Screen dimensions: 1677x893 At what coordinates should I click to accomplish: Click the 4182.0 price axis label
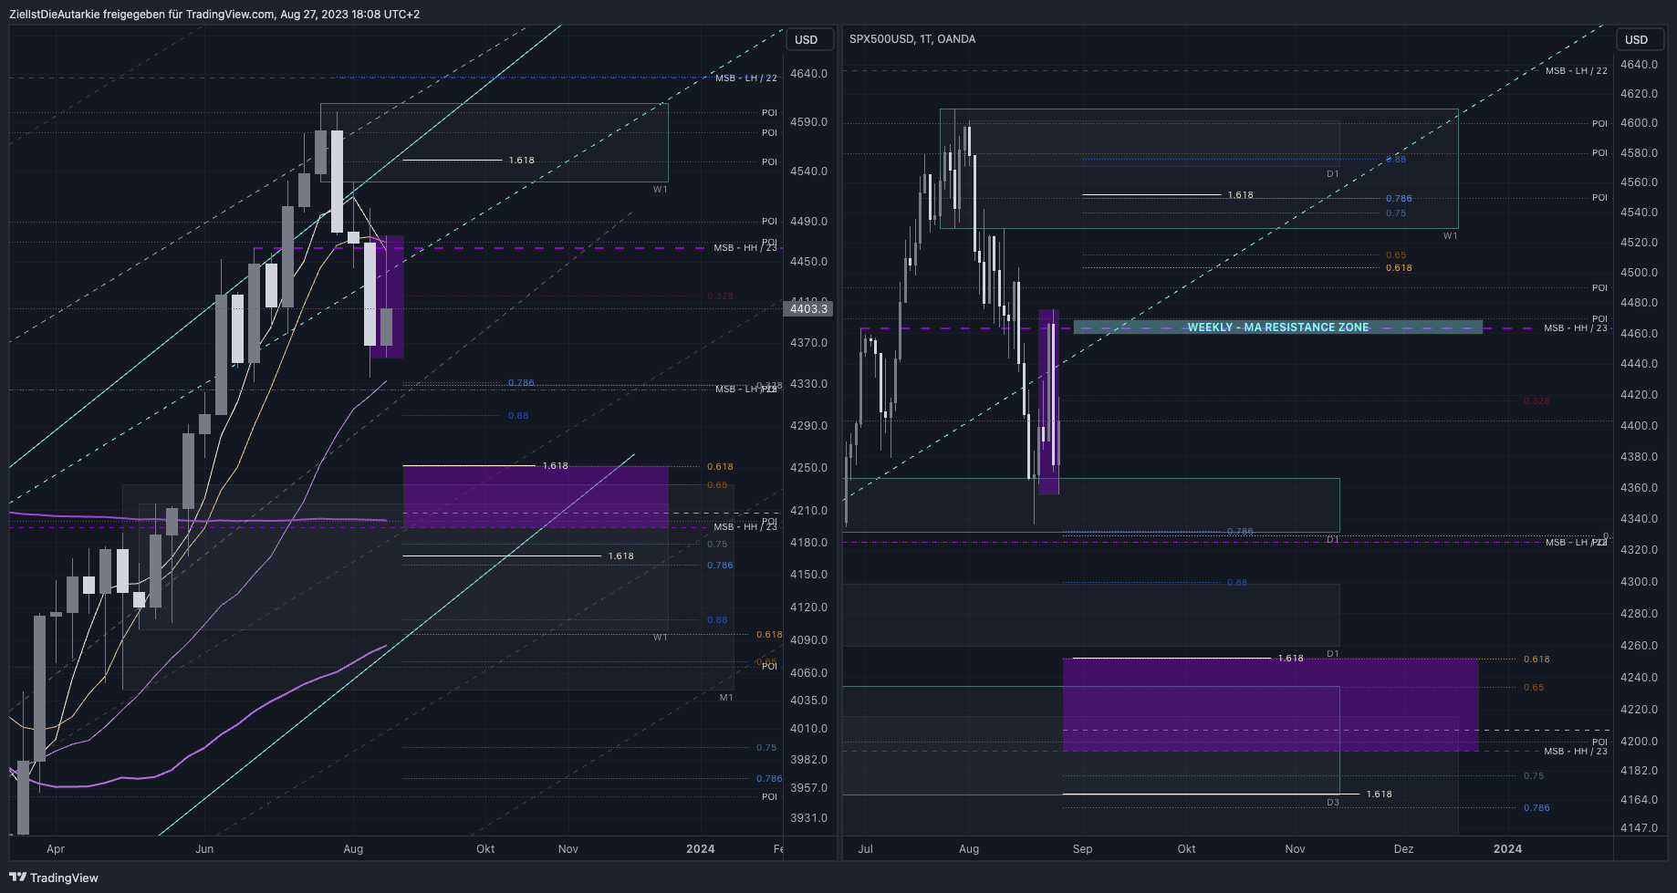coord(1639,771)
